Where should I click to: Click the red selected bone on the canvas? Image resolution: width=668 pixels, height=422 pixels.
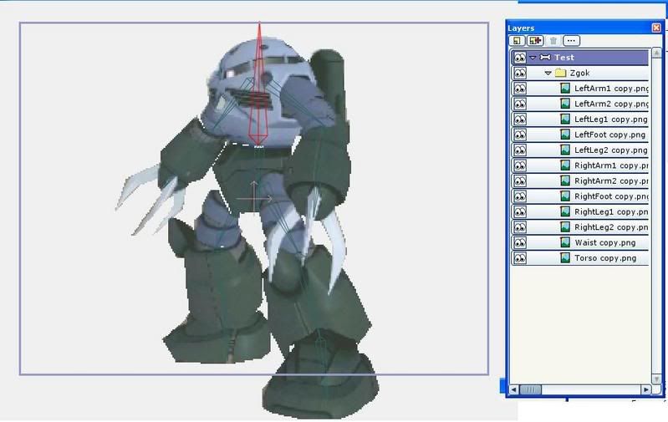pos(258,85)
